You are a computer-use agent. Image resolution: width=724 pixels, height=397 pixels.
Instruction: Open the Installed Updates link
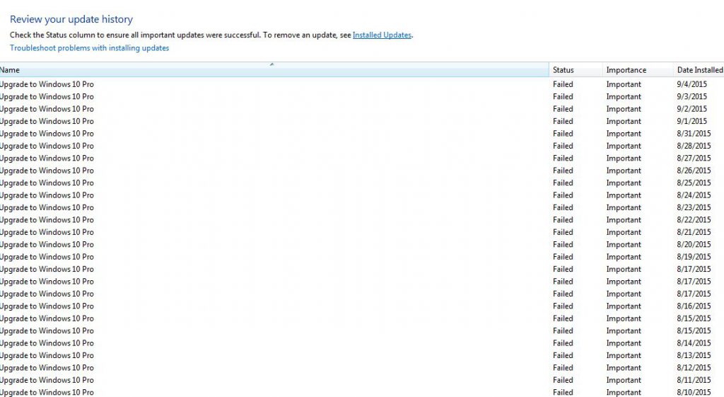coord(381,35)
